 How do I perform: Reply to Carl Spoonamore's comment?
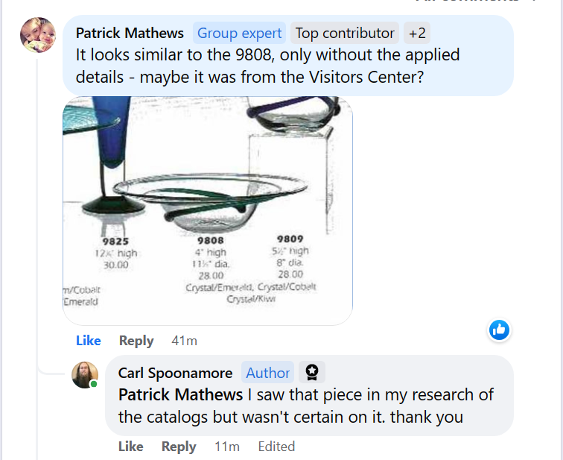pyautogui.click(x=179, y=447)
